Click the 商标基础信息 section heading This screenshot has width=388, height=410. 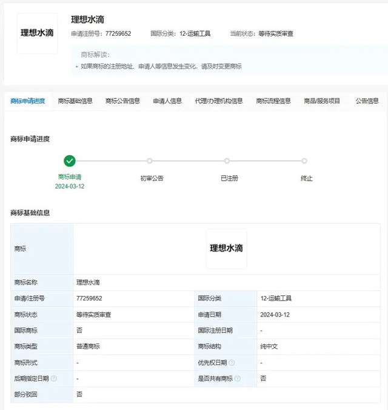click(30, 213)
